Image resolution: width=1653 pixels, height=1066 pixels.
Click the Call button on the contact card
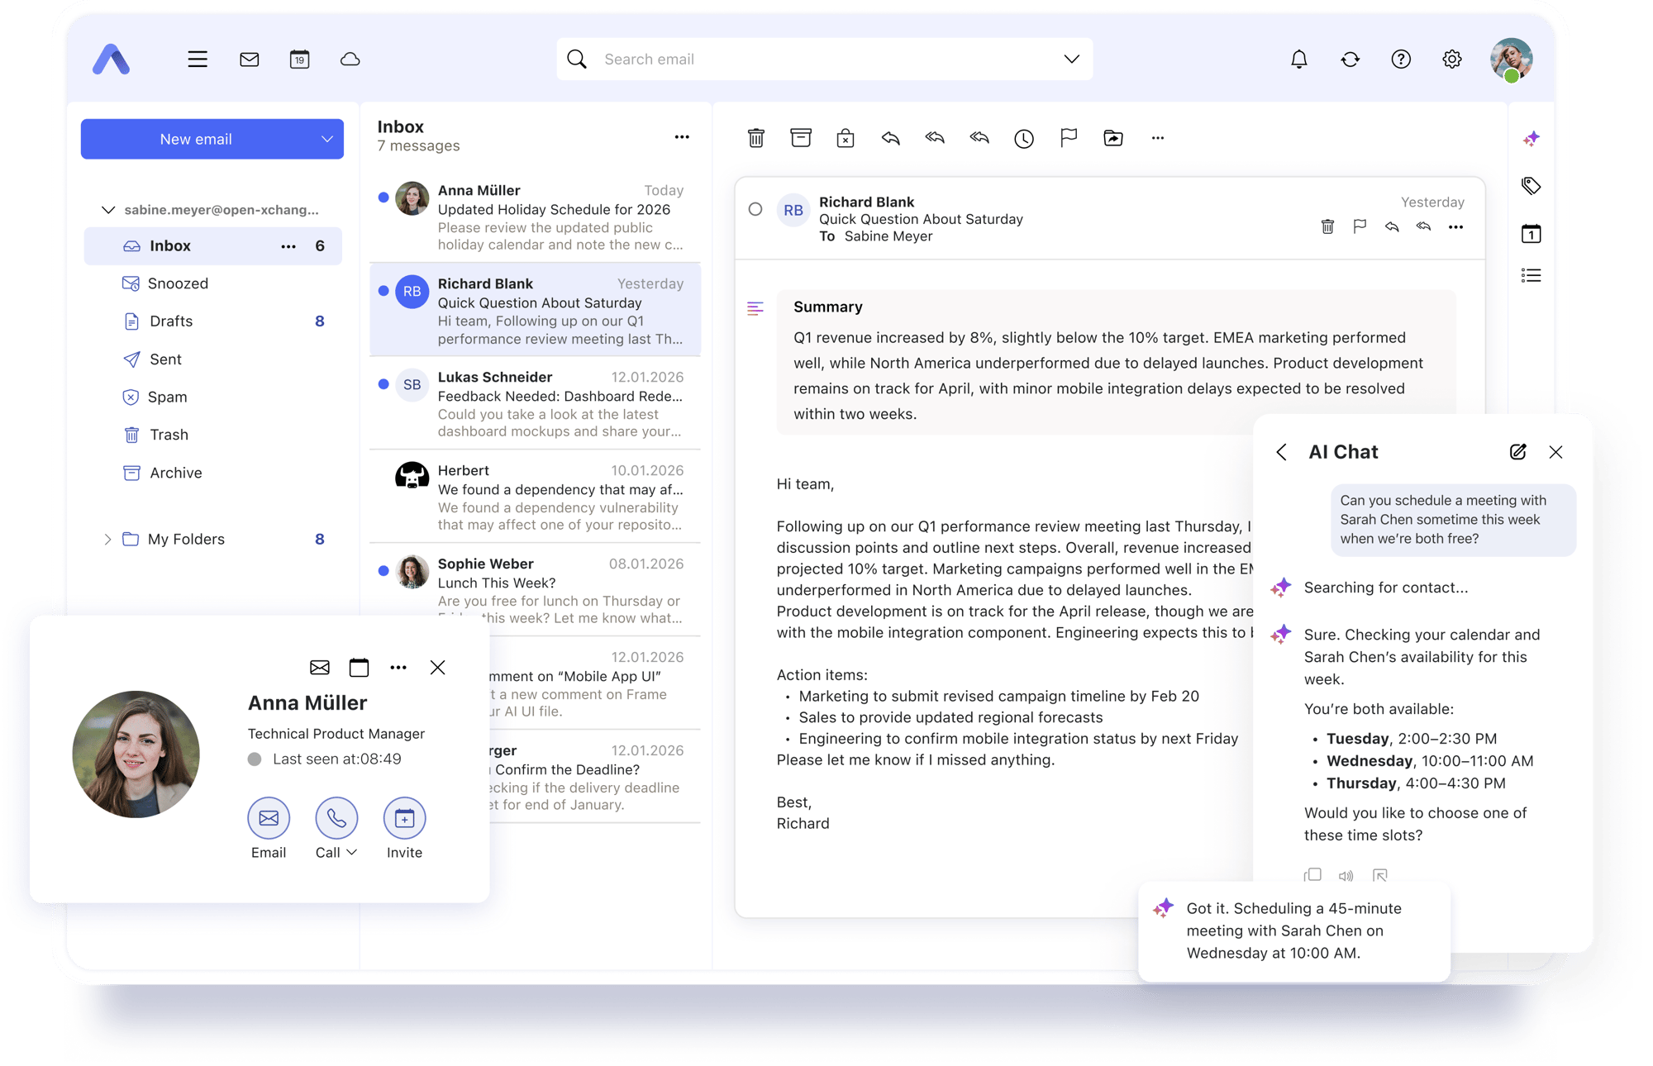(x=336, y=818)
